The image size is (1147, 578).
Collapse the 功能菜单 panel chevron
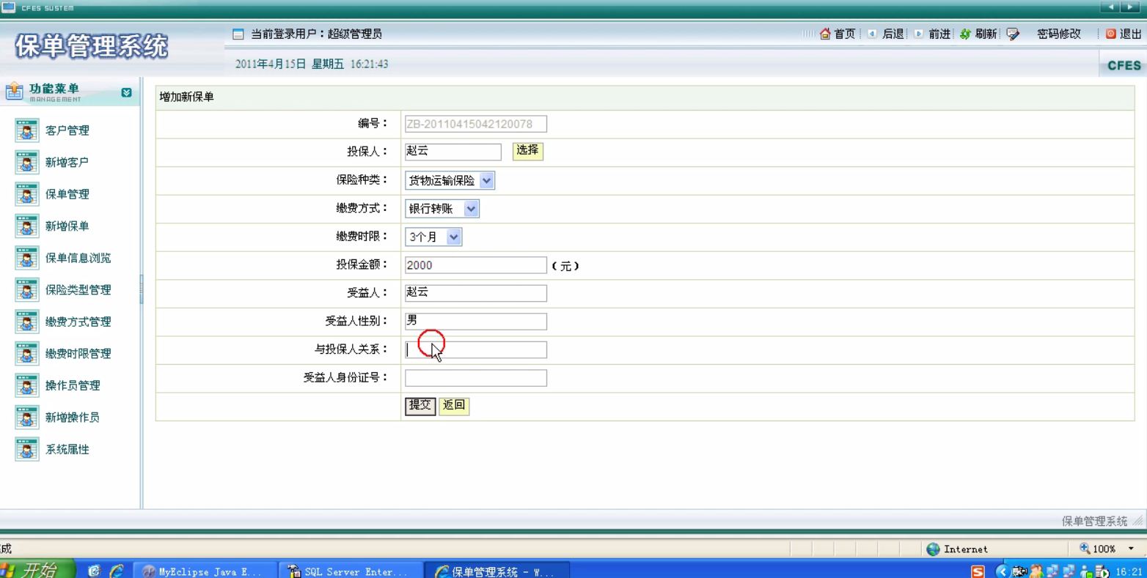pyautogui.click(x=126, y=92)
